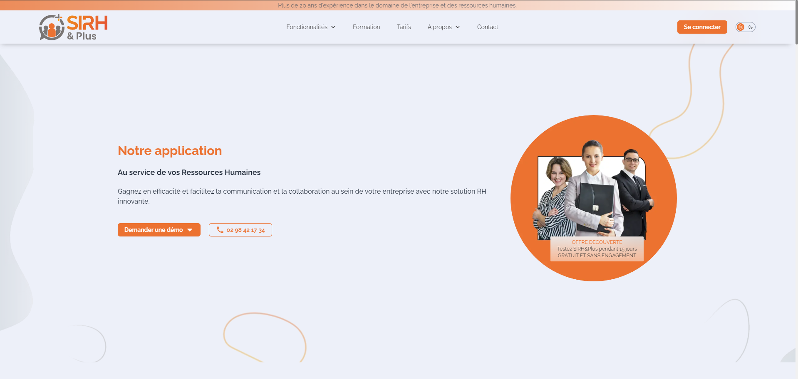Click the SIRH & Plus logo icon

pos(52,27)
